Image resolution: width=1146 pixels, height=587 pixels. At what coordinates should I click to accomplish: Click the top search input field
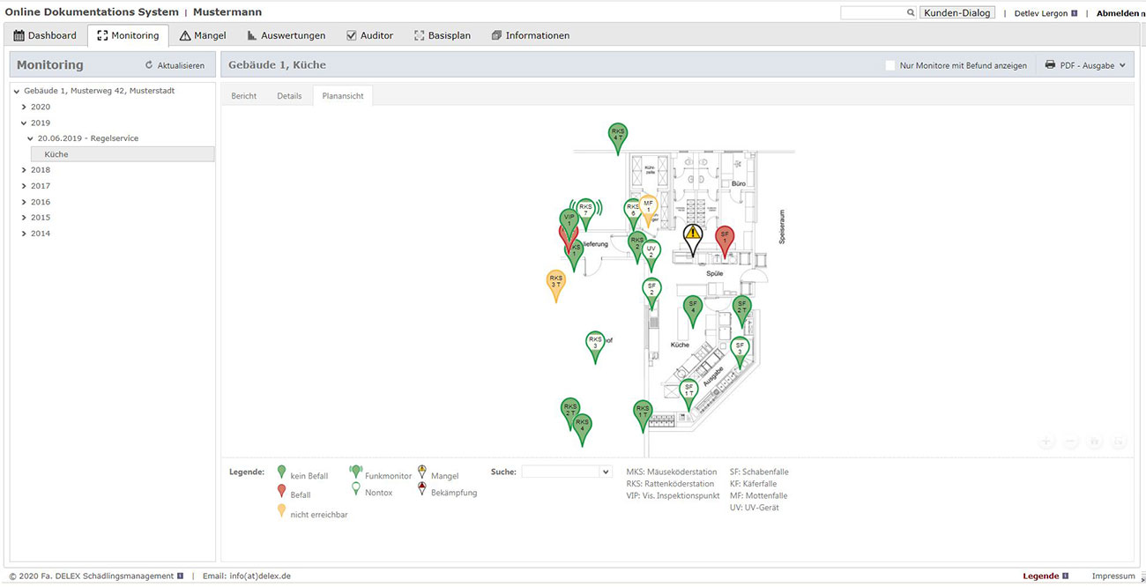(873, 13)
